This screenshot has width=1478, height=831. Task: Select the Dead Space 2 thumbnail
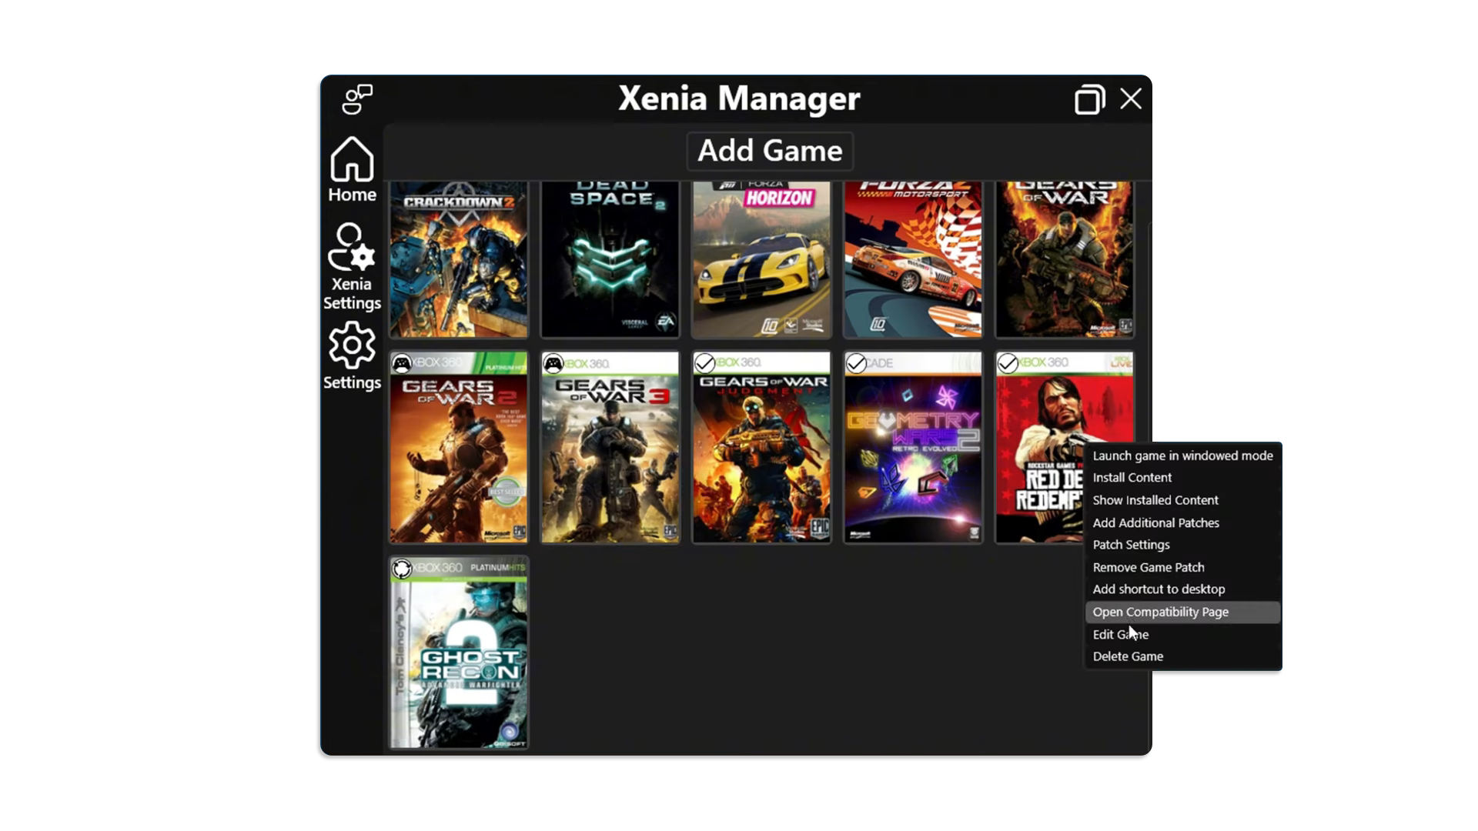[x=610, y=259]
